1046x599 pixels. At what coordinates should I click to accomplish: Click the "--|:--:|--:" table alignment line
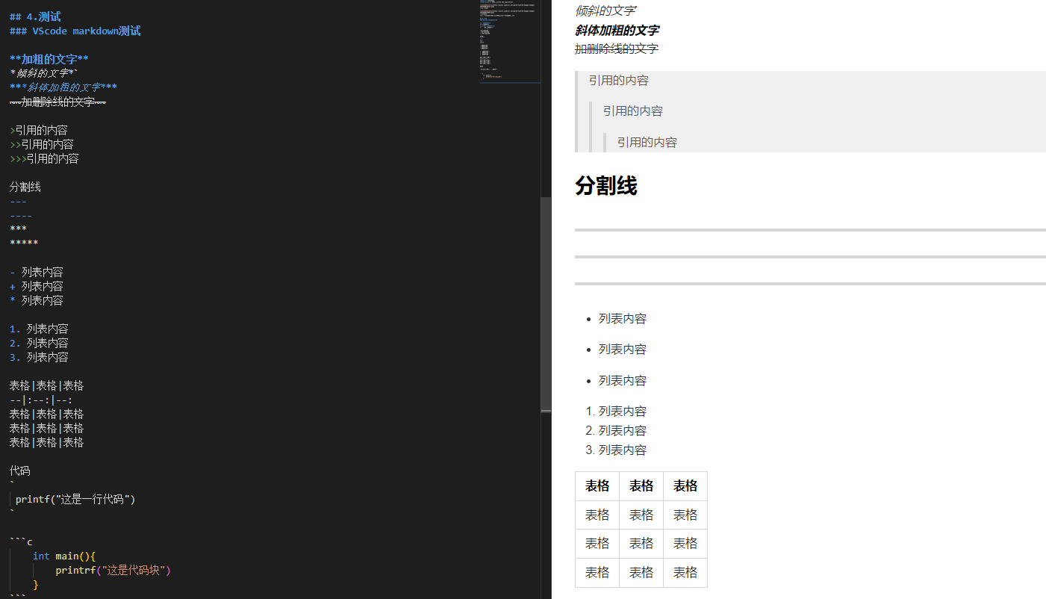[41, 400]
